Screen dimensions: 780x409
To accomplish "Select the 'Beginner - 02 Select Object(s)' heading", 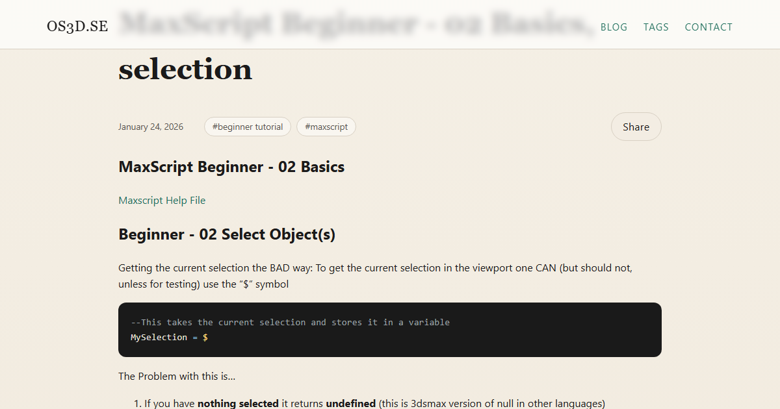I will click(227, 234).
